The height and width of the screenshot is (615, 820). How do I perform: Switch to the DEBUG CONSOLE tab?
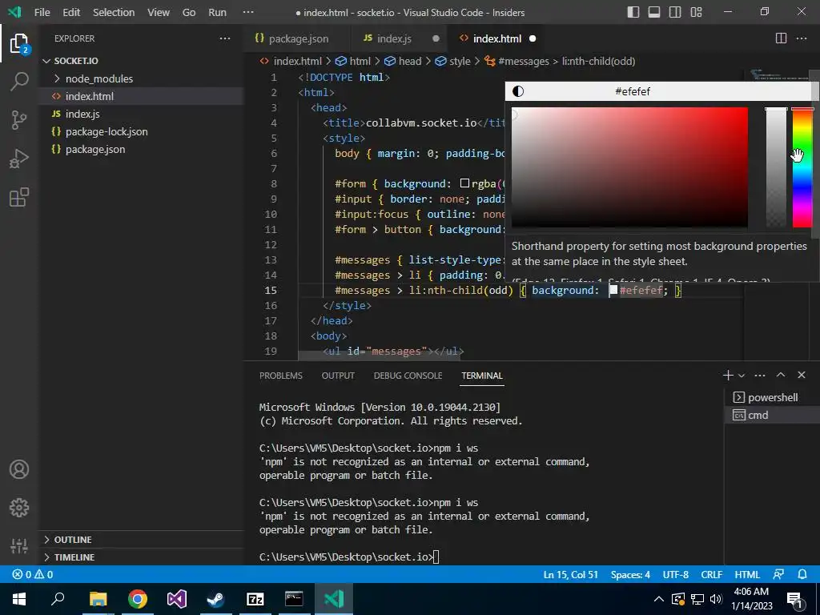coord(408,376)
